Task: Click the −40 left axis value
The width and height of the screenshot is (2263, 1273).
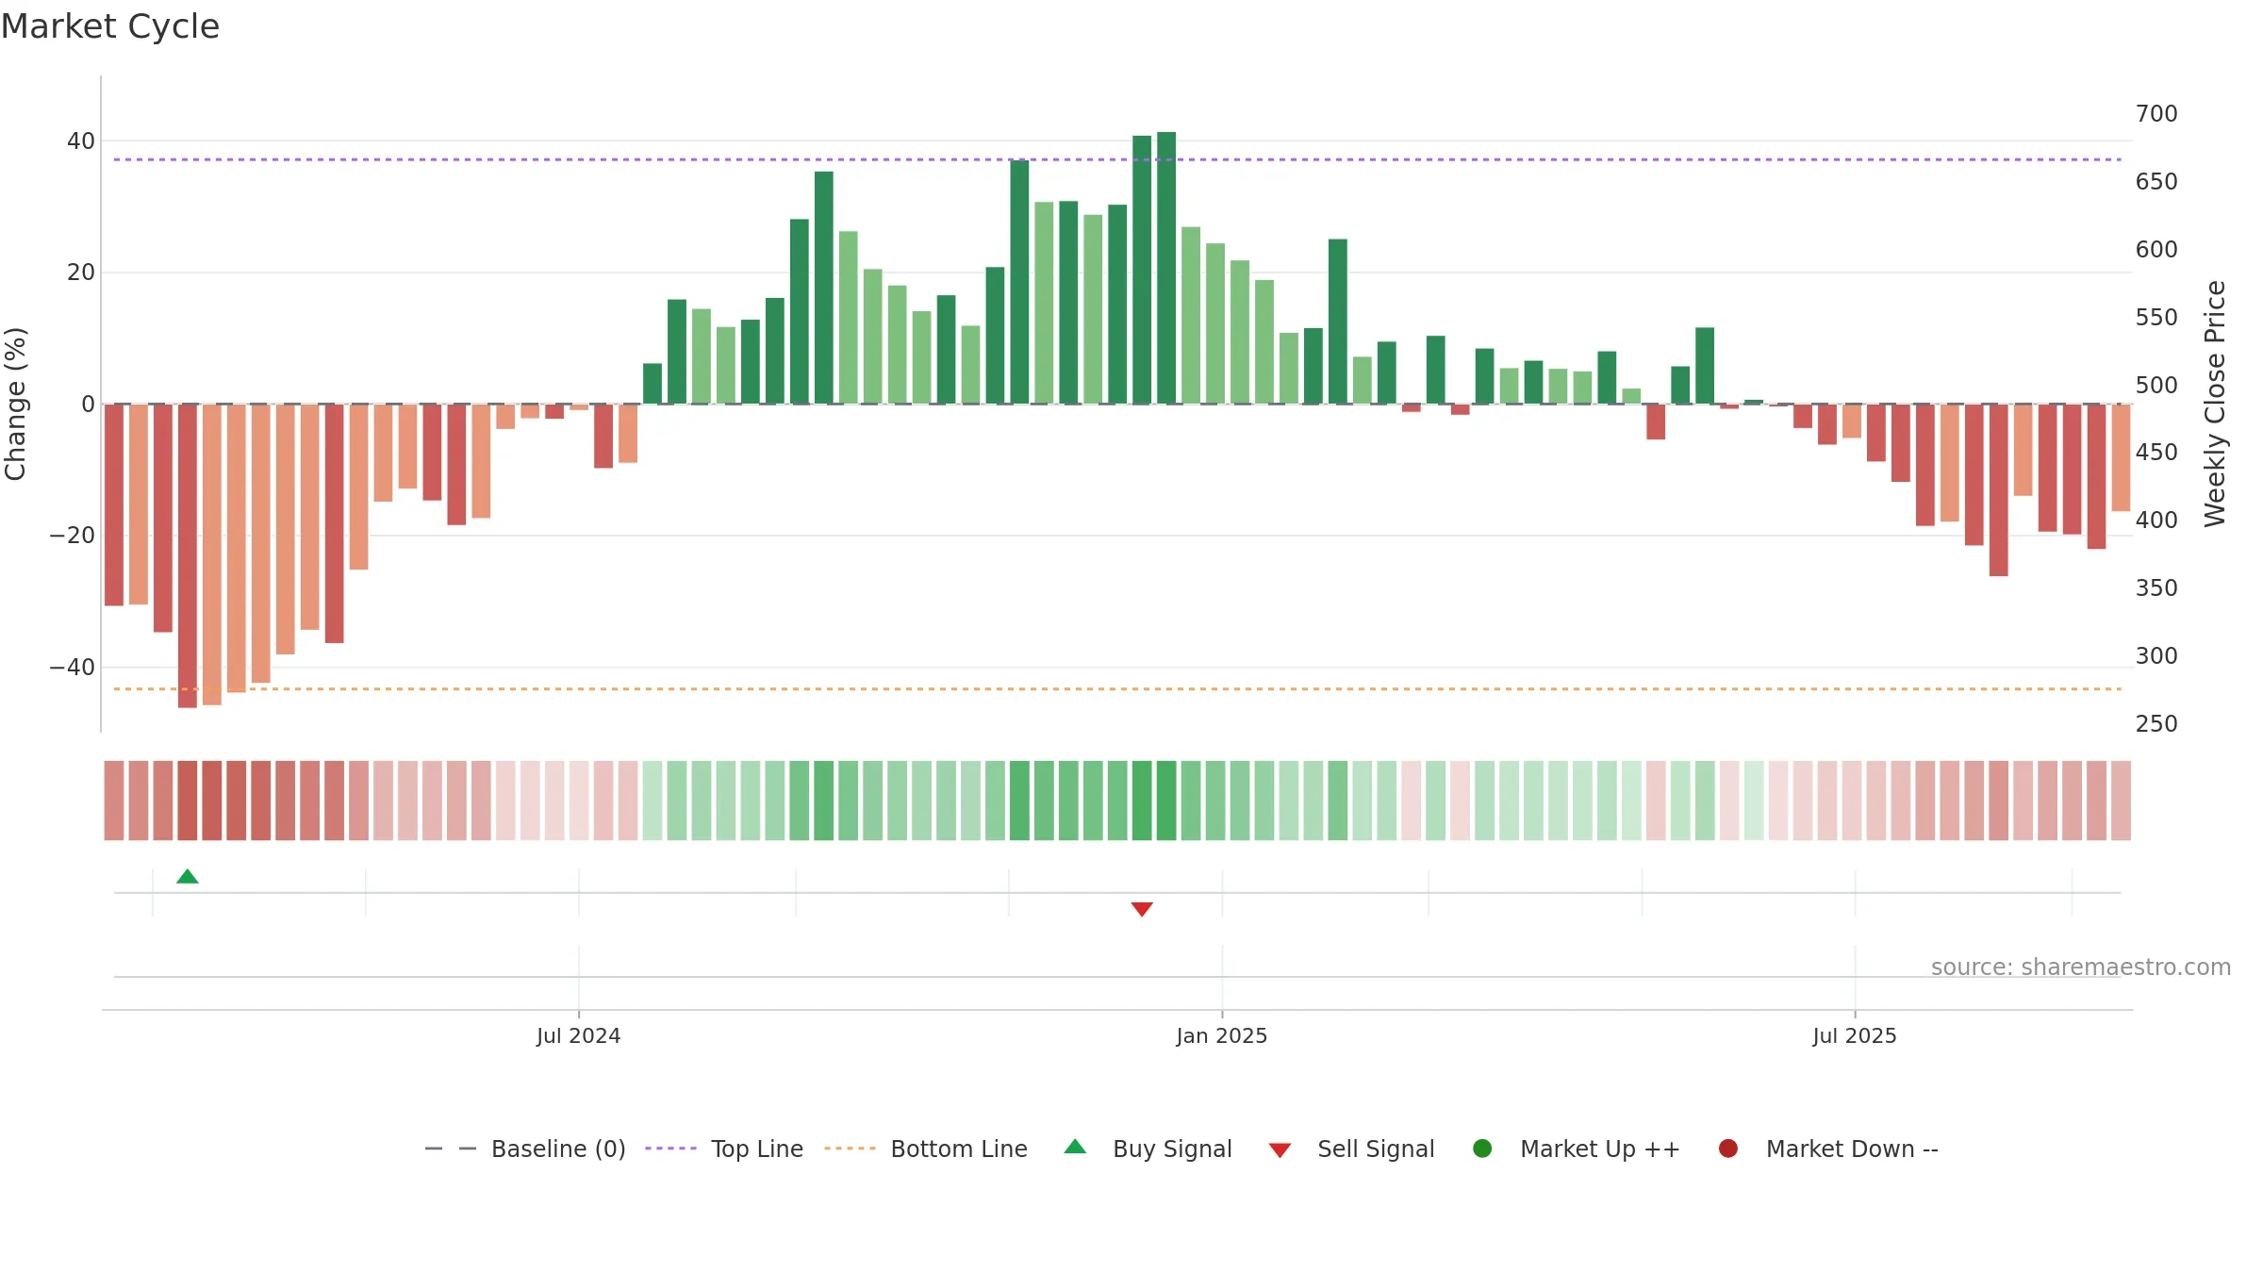Action: coord(73,668)
